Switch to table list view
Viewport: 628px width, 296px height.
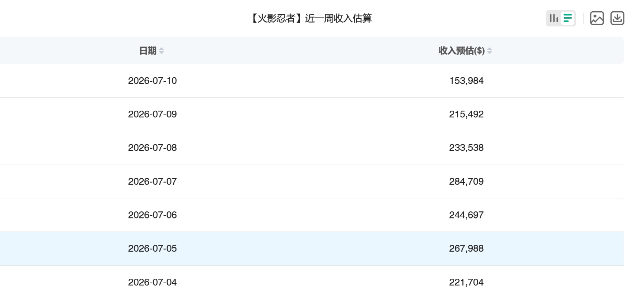568,18
